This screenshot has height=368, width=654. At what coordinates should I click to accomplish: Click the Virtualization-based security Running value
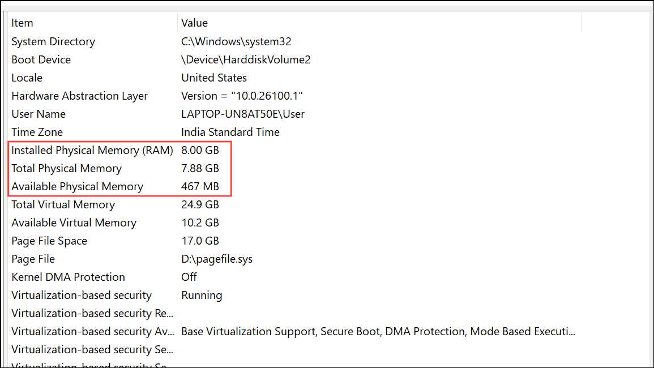(x=202, y=296)
